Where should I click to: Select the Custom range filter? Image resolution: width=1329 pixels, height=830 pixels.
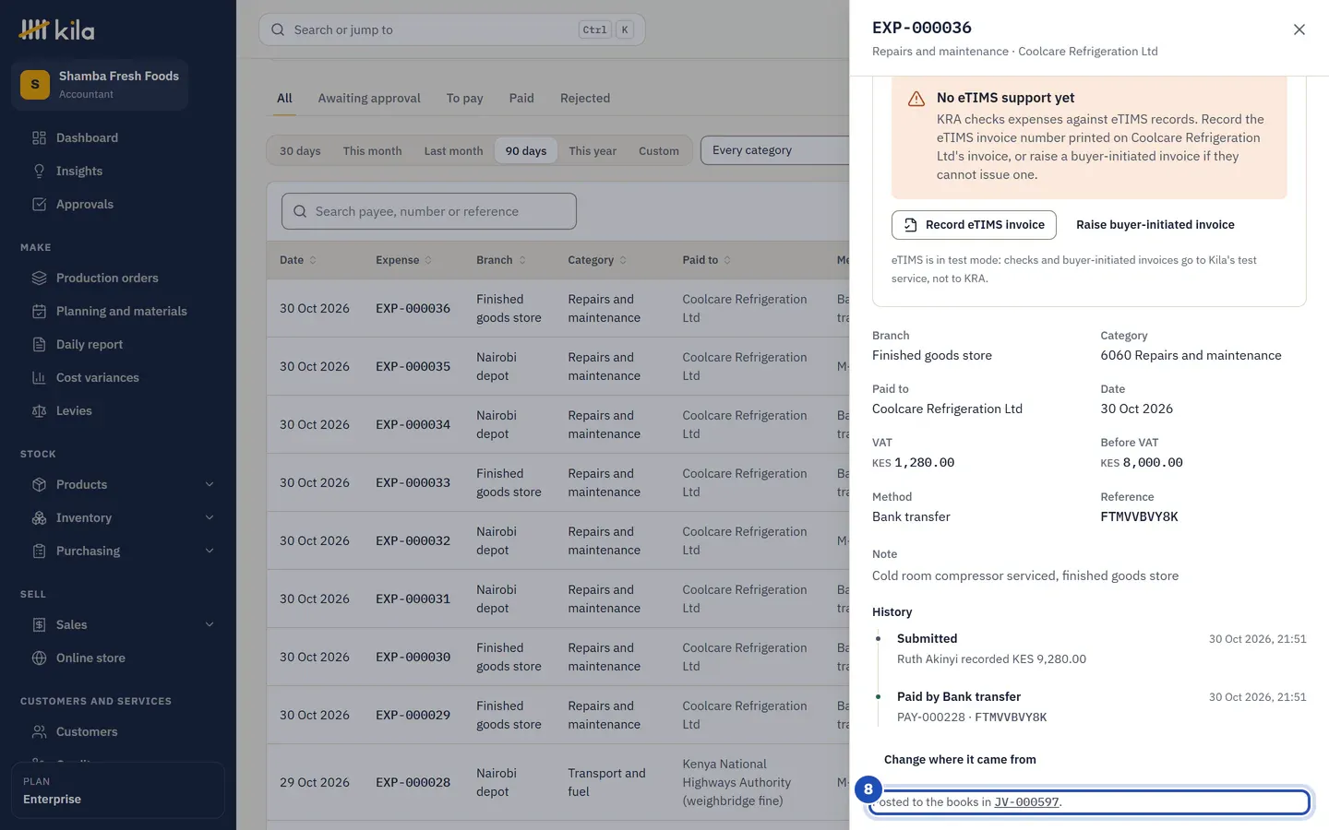tap(659, 151)
